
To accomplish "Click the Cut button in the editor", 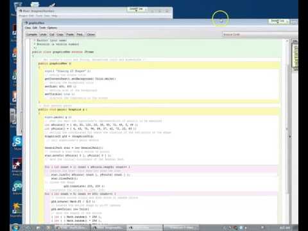I will (x=52, y=35).
